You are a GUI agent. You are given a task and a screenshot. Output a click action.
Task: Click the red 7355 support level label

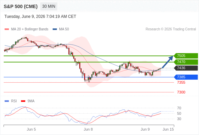(x=181, y=83)
